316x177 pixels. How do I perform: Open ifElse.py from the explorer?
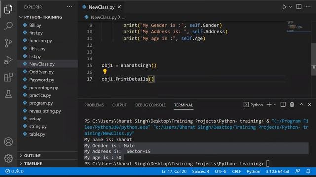pyautogui.click(x=38, y=49)
